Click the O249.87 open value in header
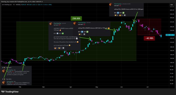This screenshot has width=176, height=95. tap(24, 5)
